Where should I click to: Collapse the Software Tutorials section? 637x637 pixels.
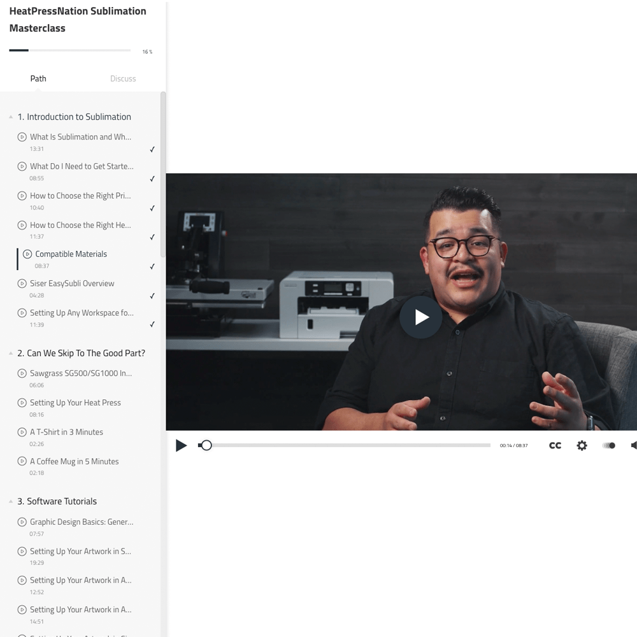pyautogui.click(x=10, y=501)
